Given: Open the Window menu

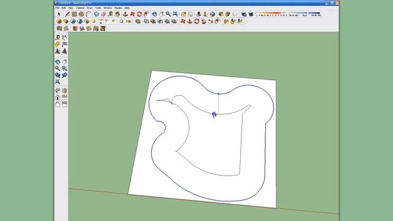Looking at the screenshot, I should tap(108, 8).
